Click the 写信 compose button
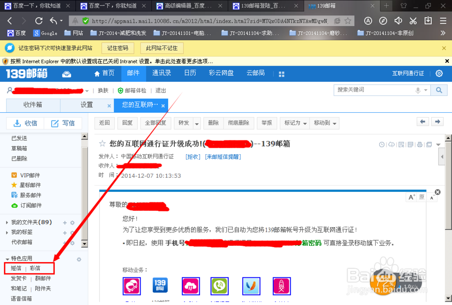 [63, 124]
